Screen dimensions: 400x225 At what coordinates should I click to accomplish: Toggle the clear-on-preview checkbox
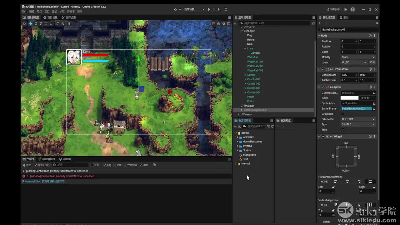point(36,165)
